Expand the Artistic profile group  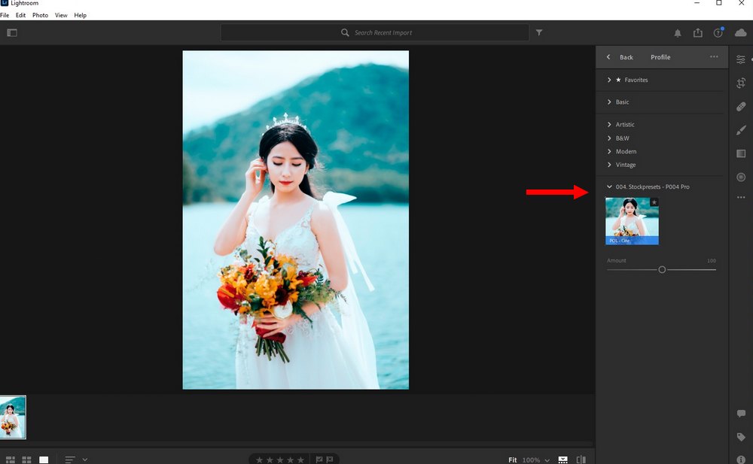click(x=624, y=125)
